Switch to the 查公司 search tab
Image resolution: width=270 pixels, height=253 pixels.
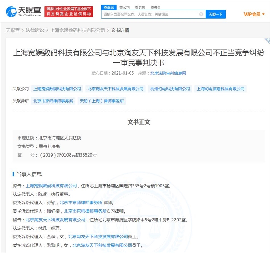click(x=125, y=7)
